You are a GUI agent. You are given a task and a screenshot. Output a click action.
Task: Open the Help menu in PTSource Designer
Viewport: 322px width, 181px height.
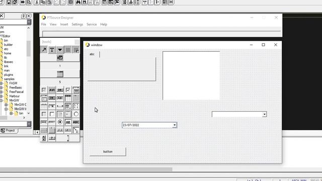tap(104, 24)
